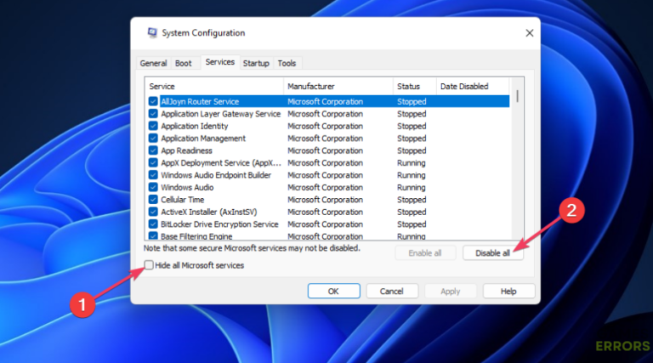The image size is (653, 363).
Task: Switch to the Startup tab
Action: 255,63
